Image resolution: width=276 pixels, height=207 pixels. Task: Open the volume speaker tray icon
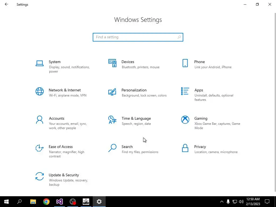pyautogui.click(x=241, y=202)
